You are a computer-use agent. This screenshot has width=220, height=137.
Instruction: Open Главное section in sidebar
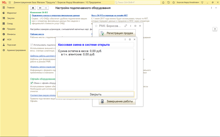(11, 8)
